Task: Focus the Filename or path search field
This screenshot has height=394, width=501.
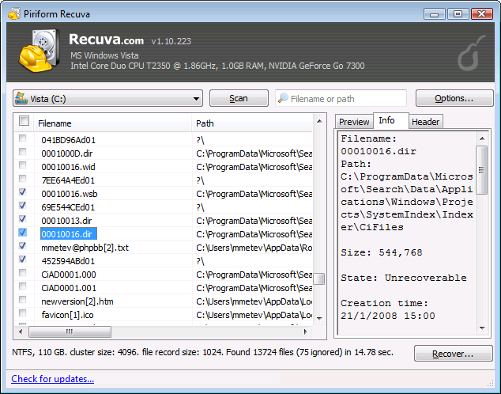Action: [x=341, y=98]
